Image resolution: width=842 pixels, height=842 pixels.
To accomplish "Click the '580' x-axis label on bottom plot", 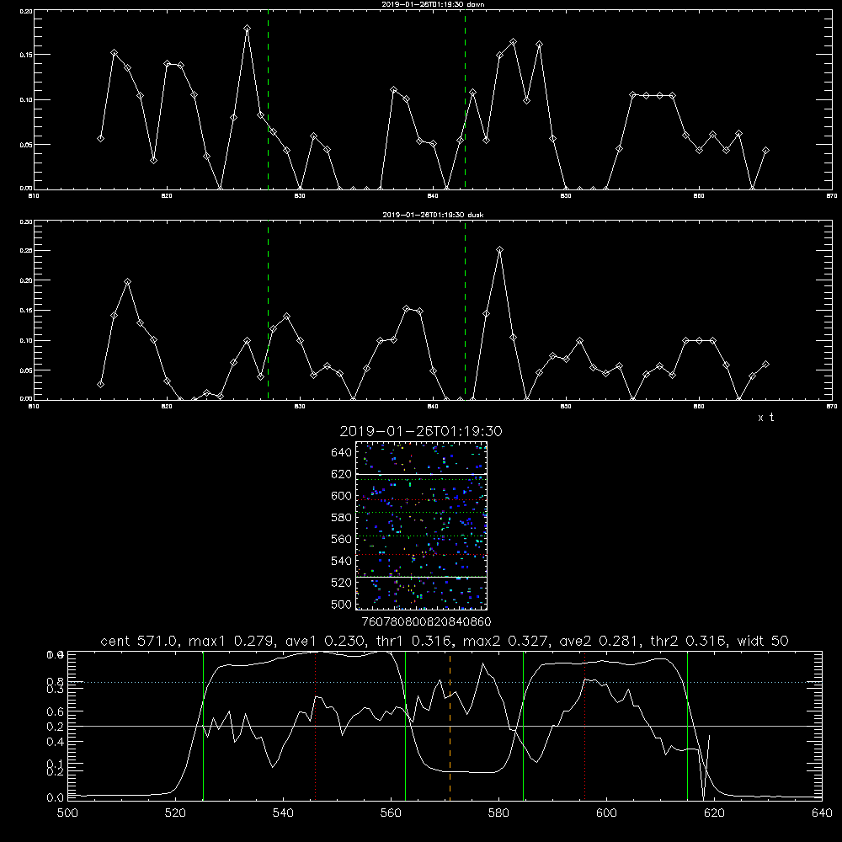I will 498,813.
